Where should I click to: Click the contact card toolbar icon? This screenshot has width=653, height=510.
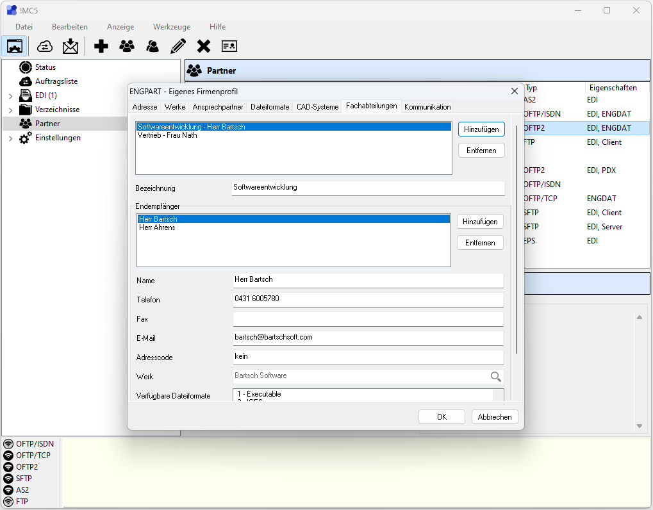[x=229, y=46]
